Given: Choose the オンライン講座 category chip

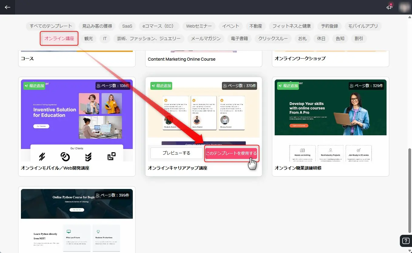Looking at the screenshot, I should [x=59, y=39].
